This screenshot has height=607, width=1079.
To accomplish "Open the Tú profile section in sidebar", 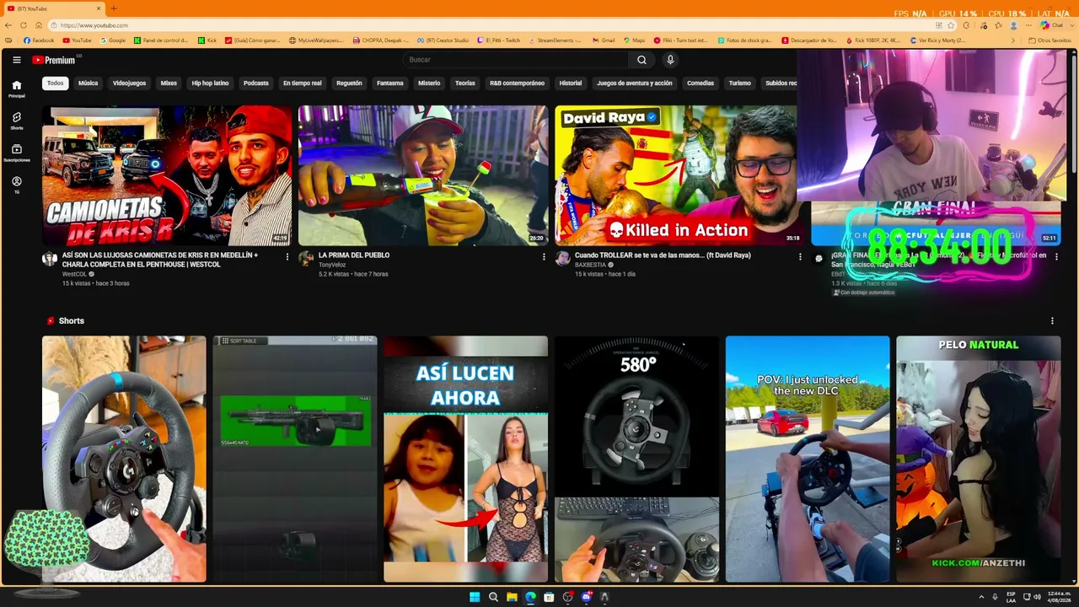I will tap(17, 185).
